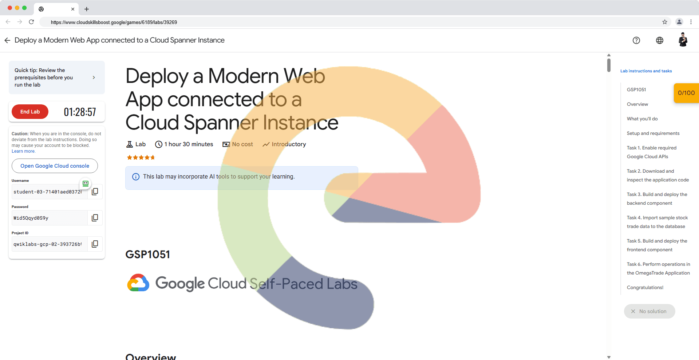Image resolution: width=699 pixels, height=360 pixels.
Task: Click the five-star rating
Action: (x=141, y=157)
